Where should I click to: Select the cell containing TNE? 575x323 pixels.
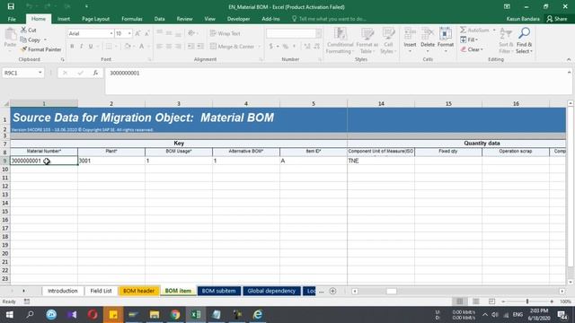381,161
